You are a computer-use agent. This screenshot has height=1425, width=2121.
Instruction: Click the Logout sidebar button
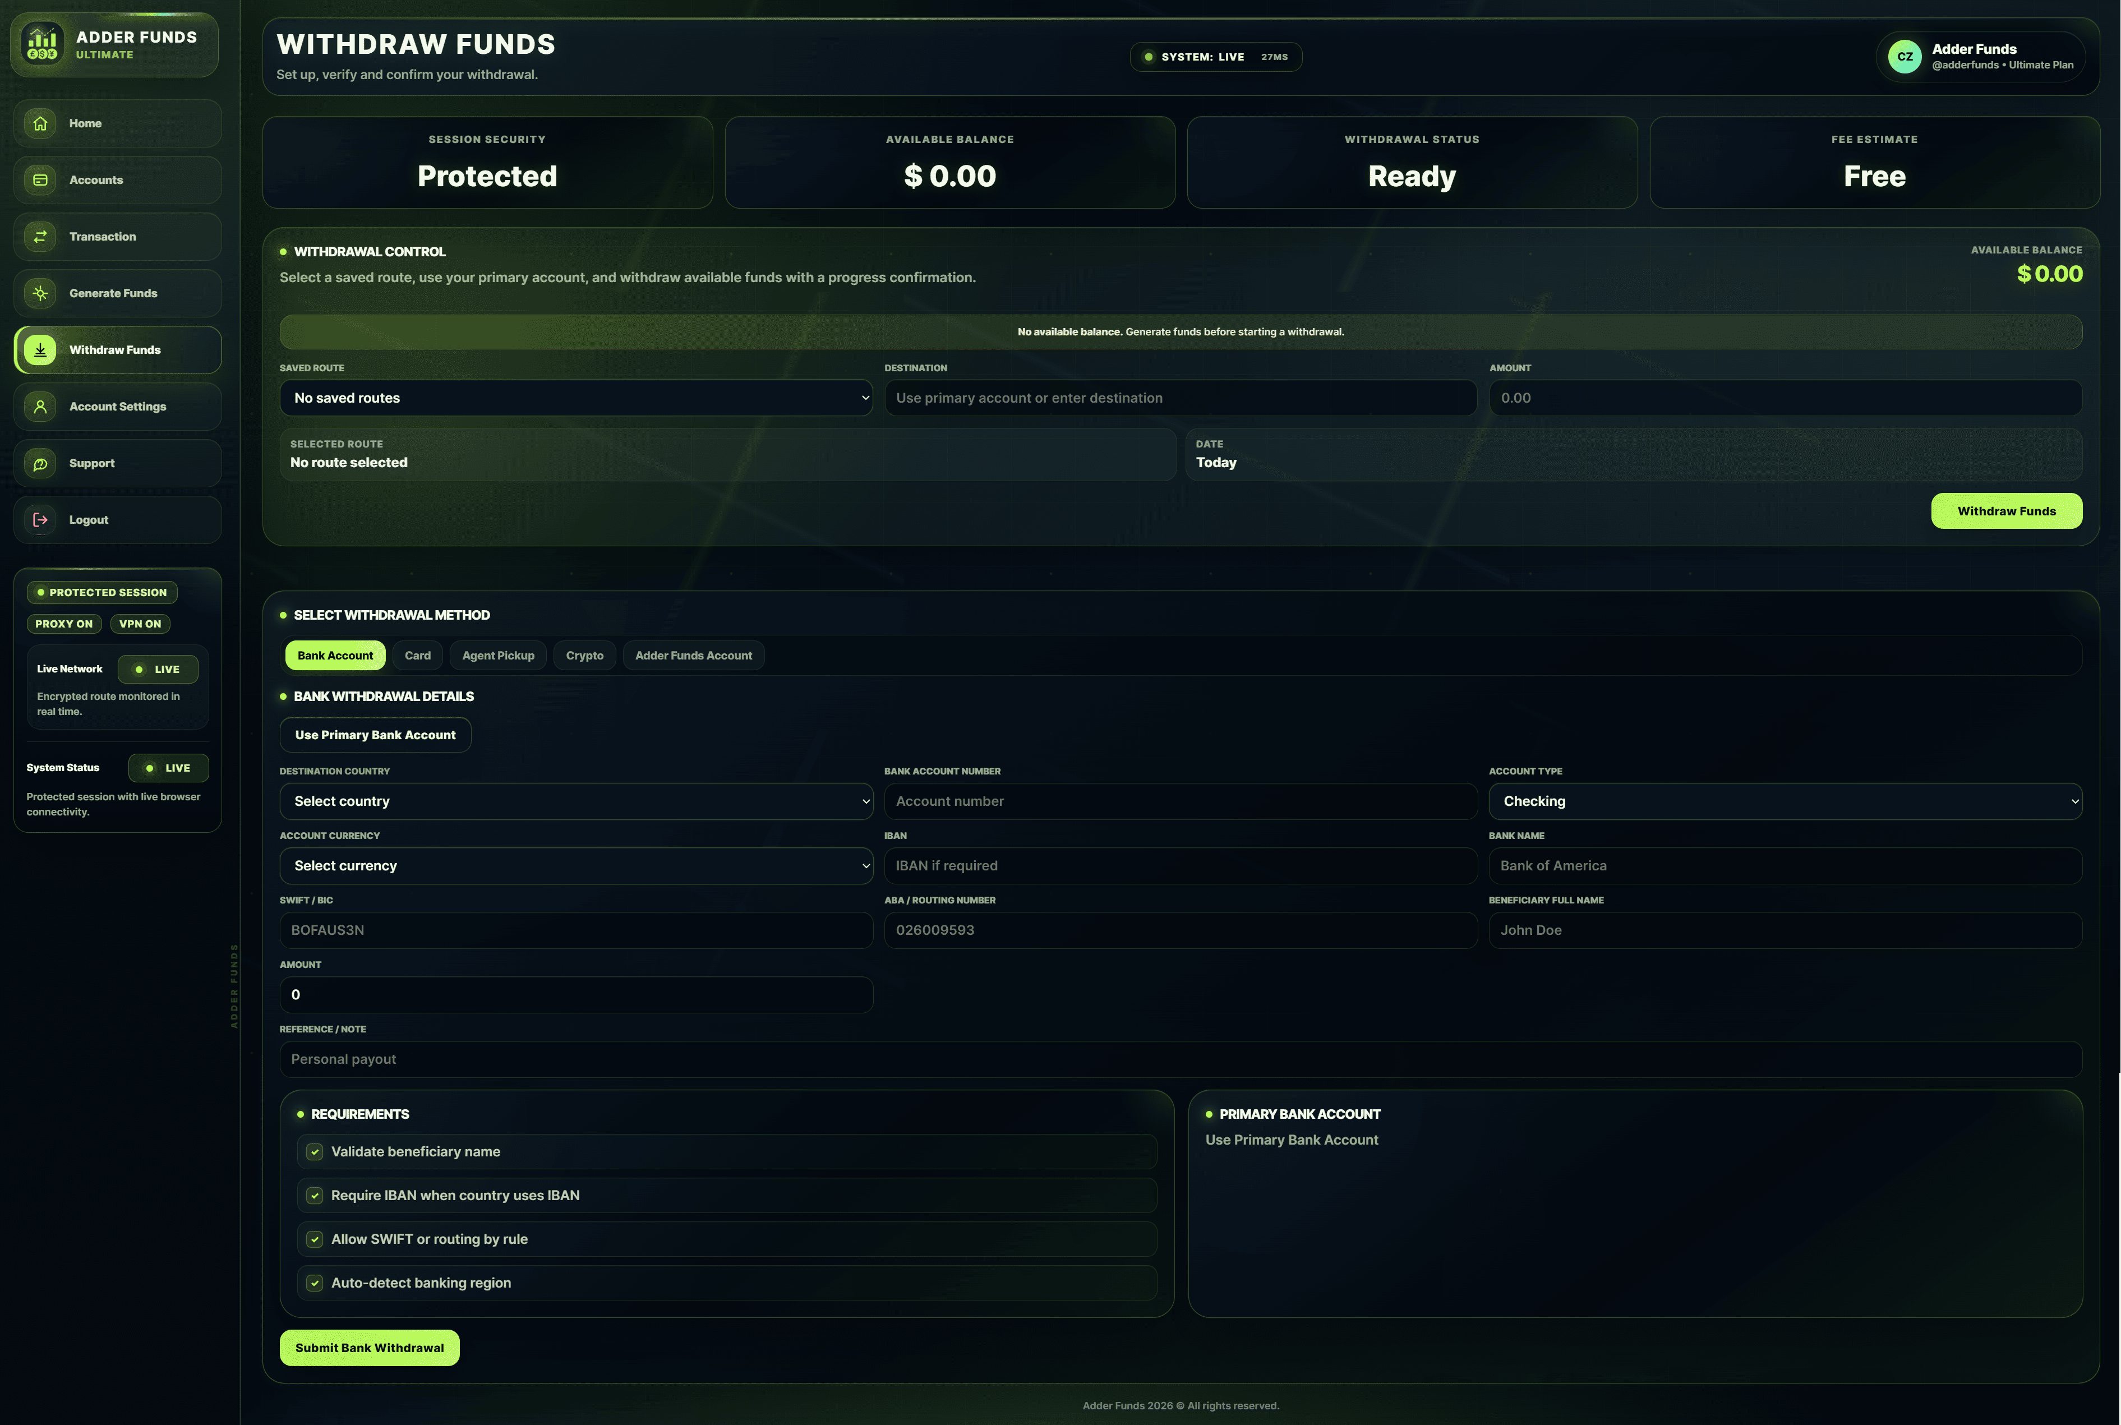tap(117, 520)
